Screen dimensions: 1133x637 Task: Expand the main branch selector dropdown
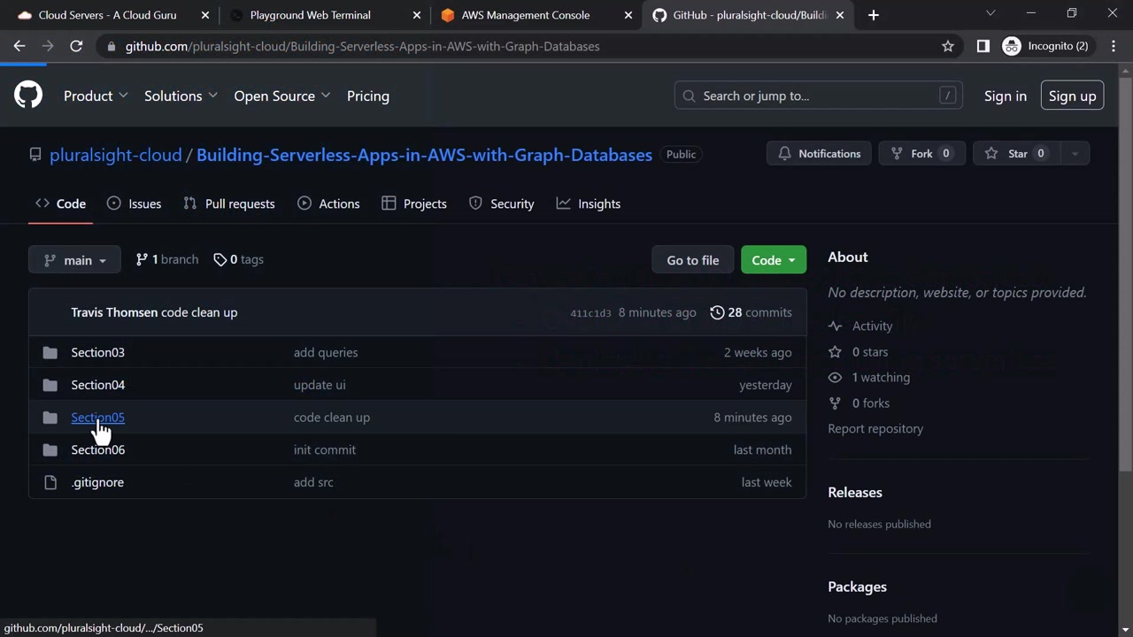(74, 260)
